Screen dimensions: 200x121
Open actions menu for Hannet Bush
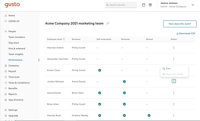[174, 115]
